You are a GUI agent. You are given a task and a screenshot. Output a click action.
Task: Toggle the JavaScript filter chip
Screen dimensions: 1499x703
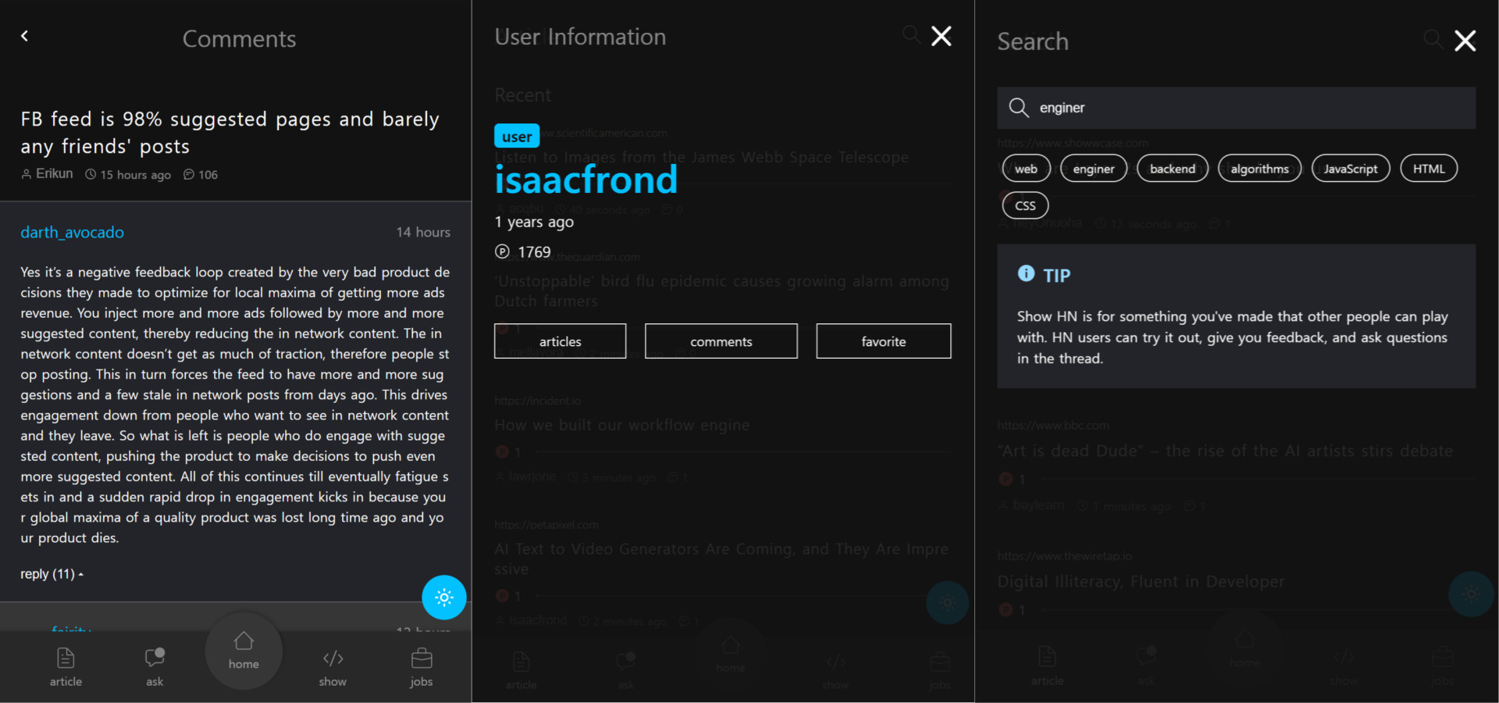(1351, 168)
